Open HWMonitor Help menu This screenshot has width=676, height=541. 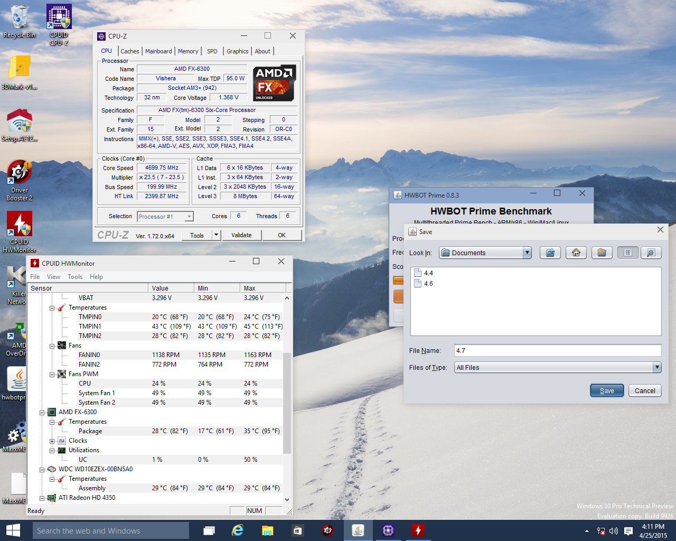(96, 277)
